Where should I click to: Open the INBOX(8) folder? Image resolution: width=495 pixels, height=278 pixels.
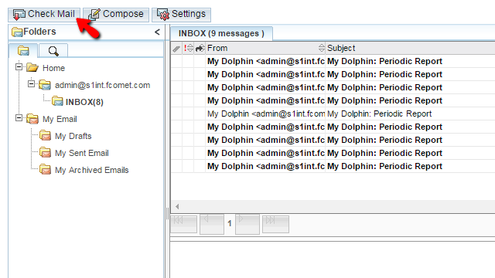coord(84,102)
